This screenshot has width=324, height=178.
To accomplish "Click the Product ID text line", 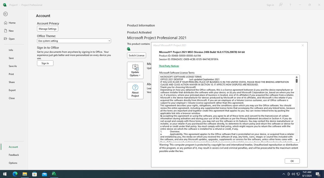I will pyautogui.click(x=180, y=56).
